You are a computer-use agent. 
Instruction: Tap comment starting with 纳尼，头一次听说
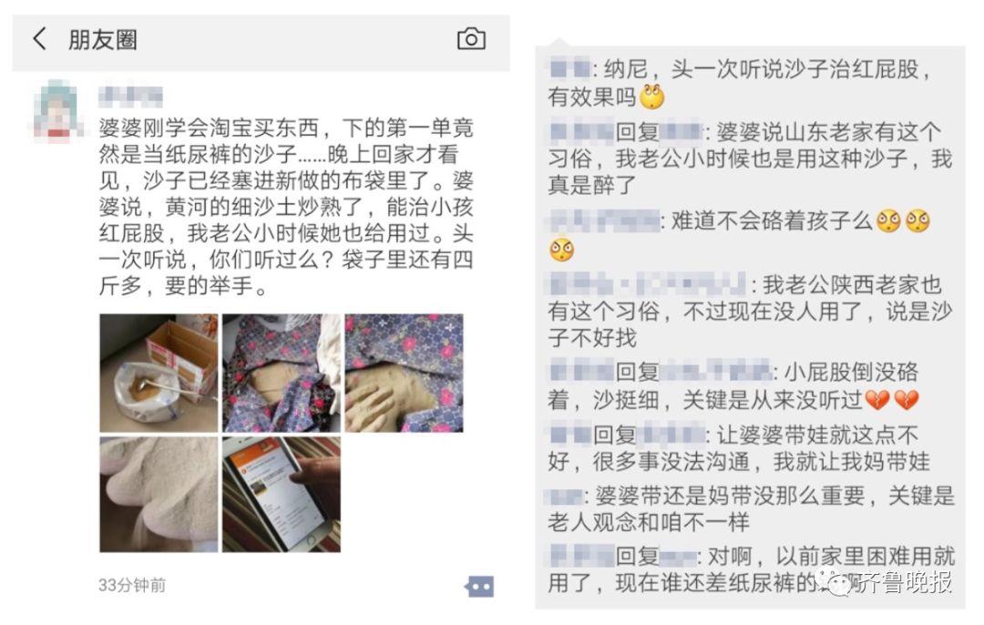[741, 83]
